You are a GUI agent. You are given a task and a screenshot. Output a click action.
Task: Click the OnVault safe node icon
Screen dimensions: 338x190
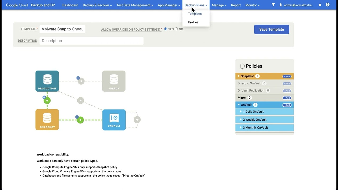click(x=114, y=120)
